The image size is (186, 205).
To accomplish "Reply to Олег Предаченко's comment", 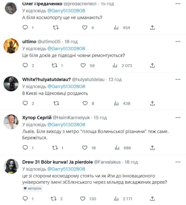I will click(25, 28).
